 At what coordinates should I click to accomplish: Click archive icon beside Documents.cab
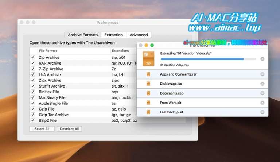point(148,93)
